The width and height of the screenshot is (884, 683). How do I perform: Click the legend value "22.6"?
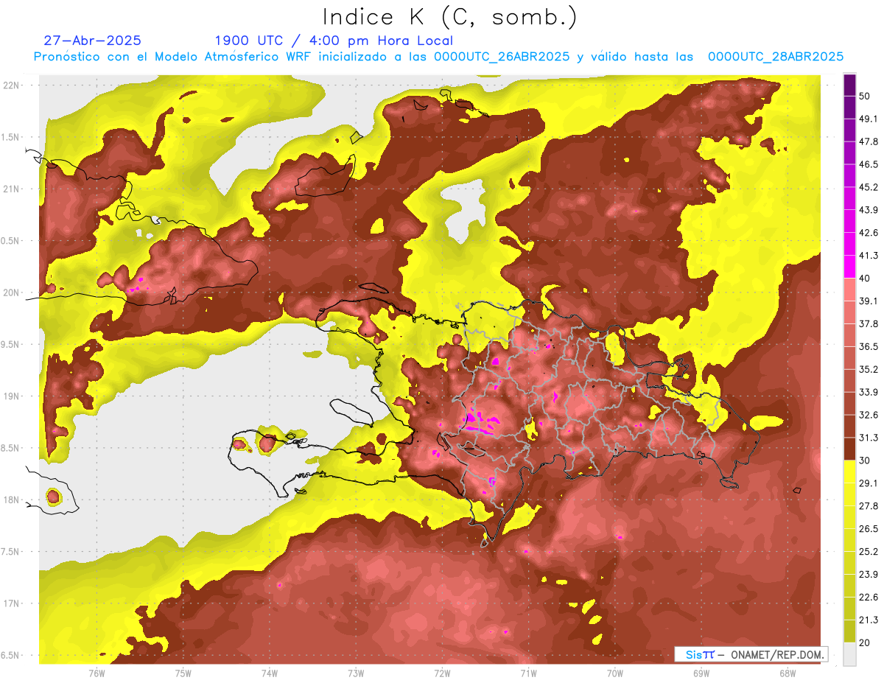coord(869,597)
